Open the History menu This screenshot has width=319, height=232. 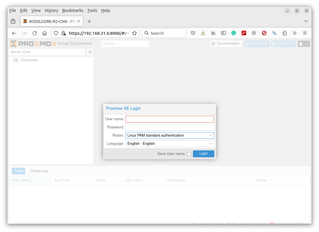(51, 10)
